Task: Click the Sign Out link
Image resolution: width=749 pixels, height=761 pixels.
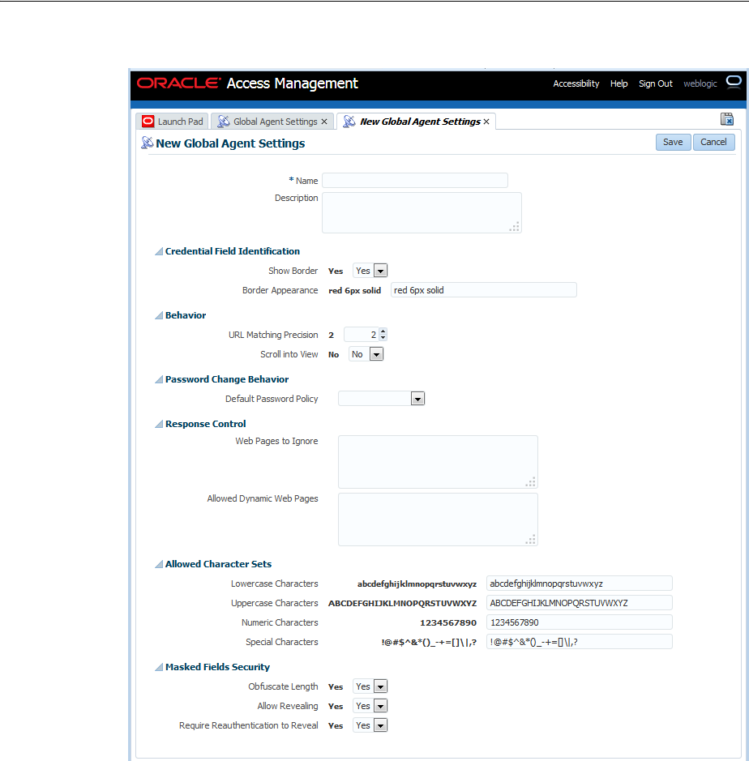Action: pyautogui.click(x=655, y=83)
